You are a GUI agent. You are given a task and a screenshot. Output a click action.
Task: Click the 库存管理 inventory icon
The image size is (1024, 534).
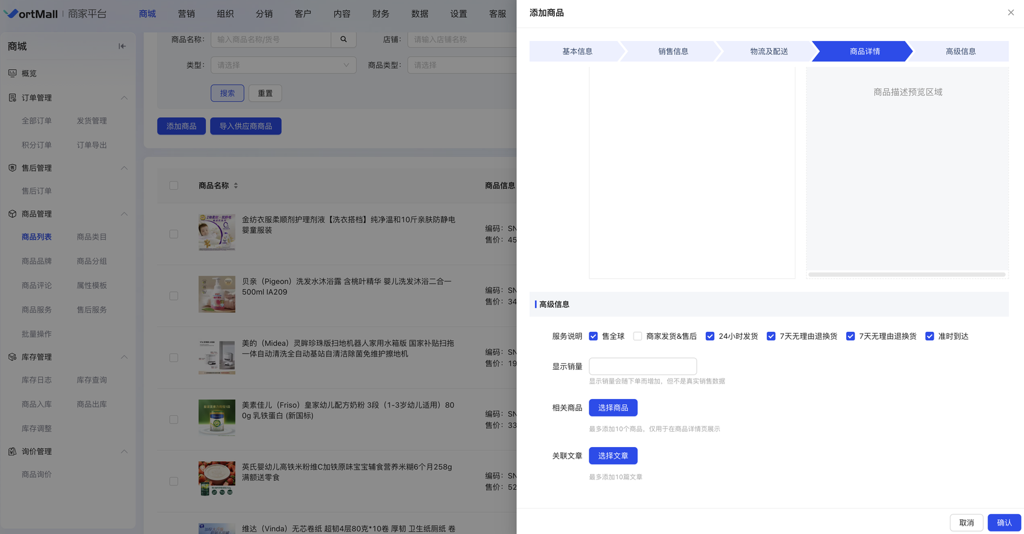pos(12,357)
